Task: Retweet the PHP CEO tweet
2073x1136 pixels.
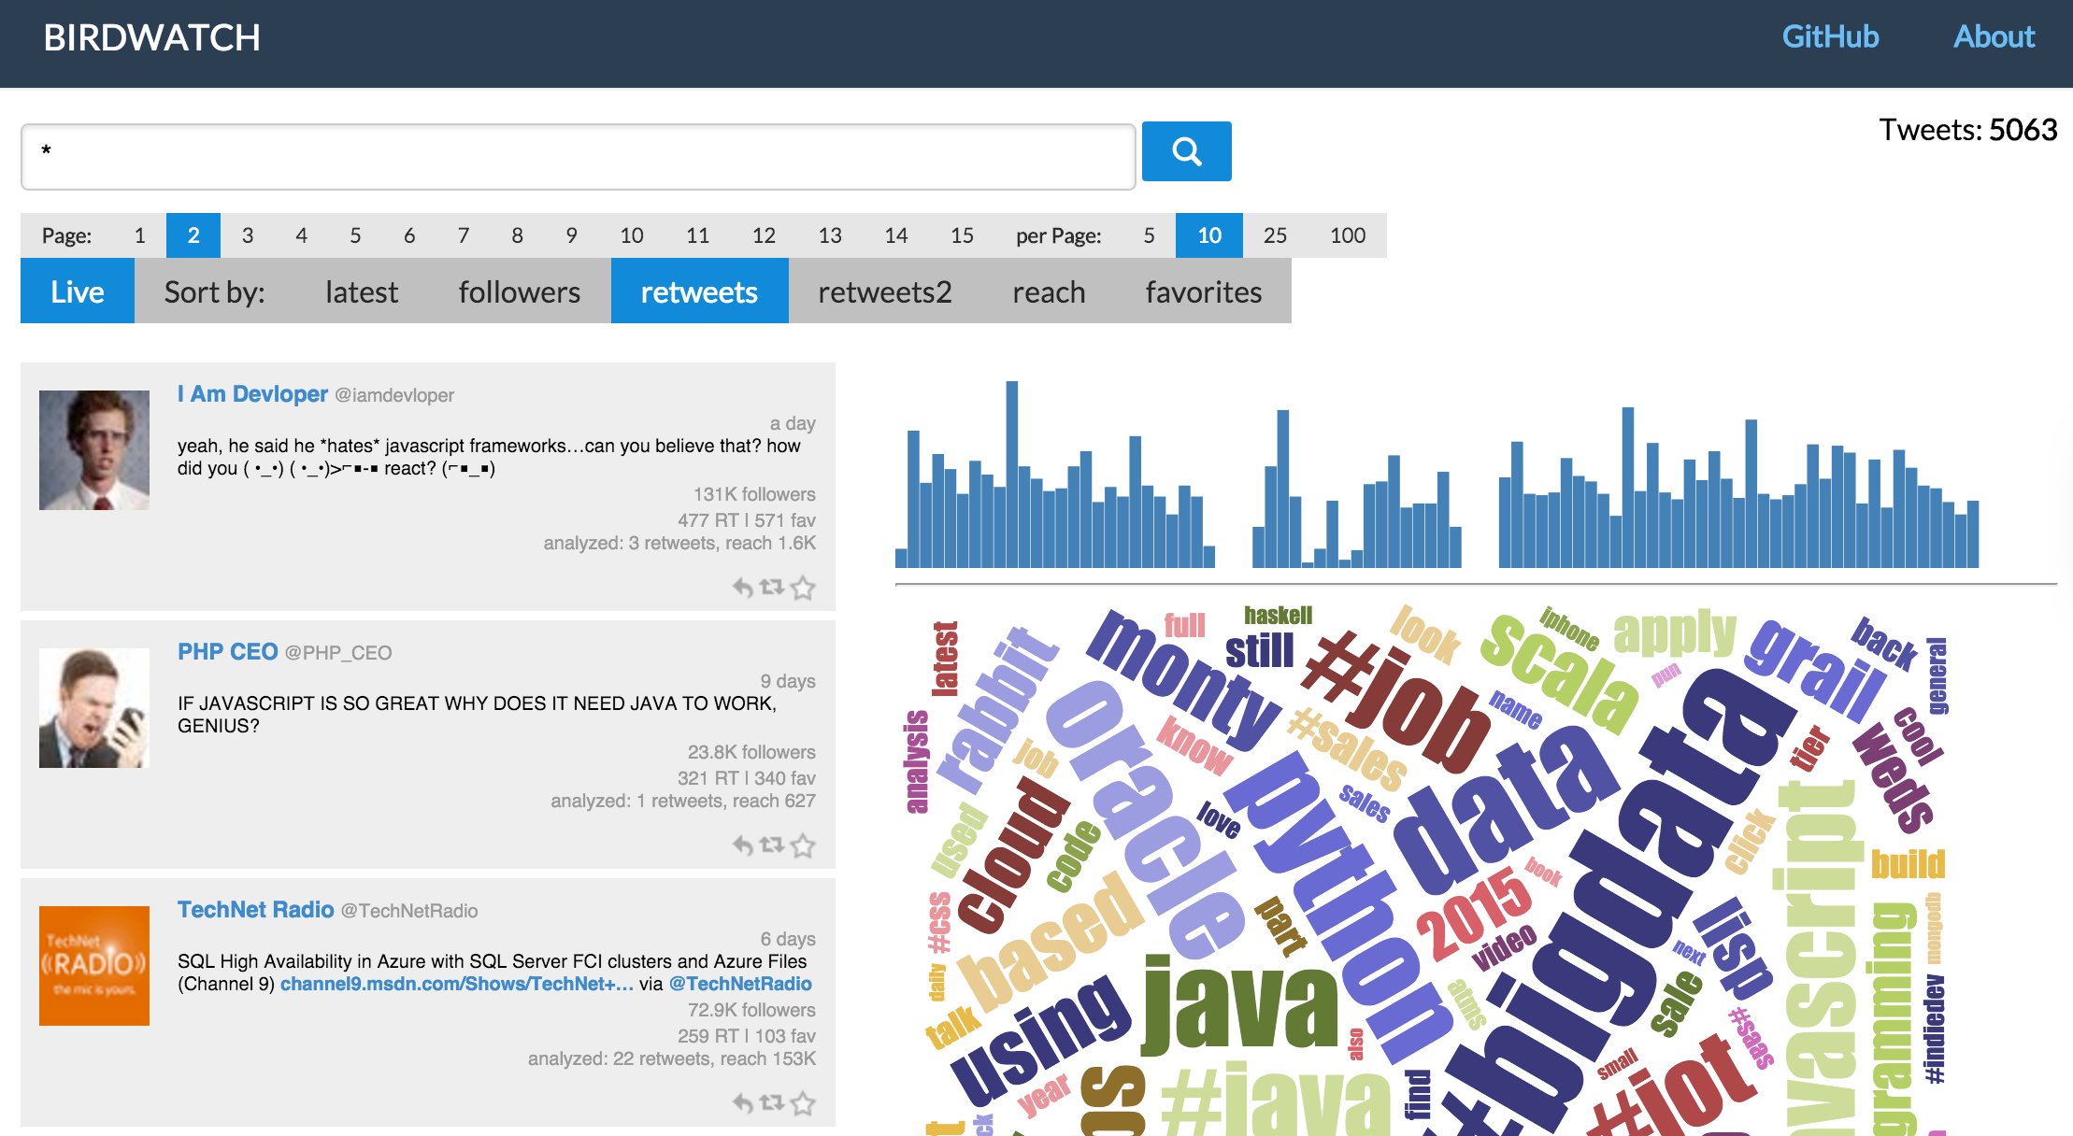Action: pos(772,845)
